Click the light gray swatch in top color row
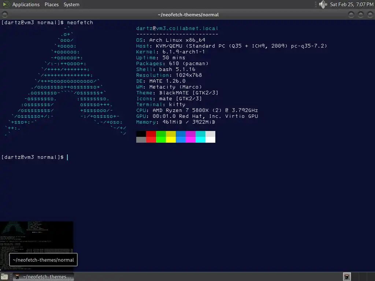This screenshot has height=281, width=375. click(210, 134)
